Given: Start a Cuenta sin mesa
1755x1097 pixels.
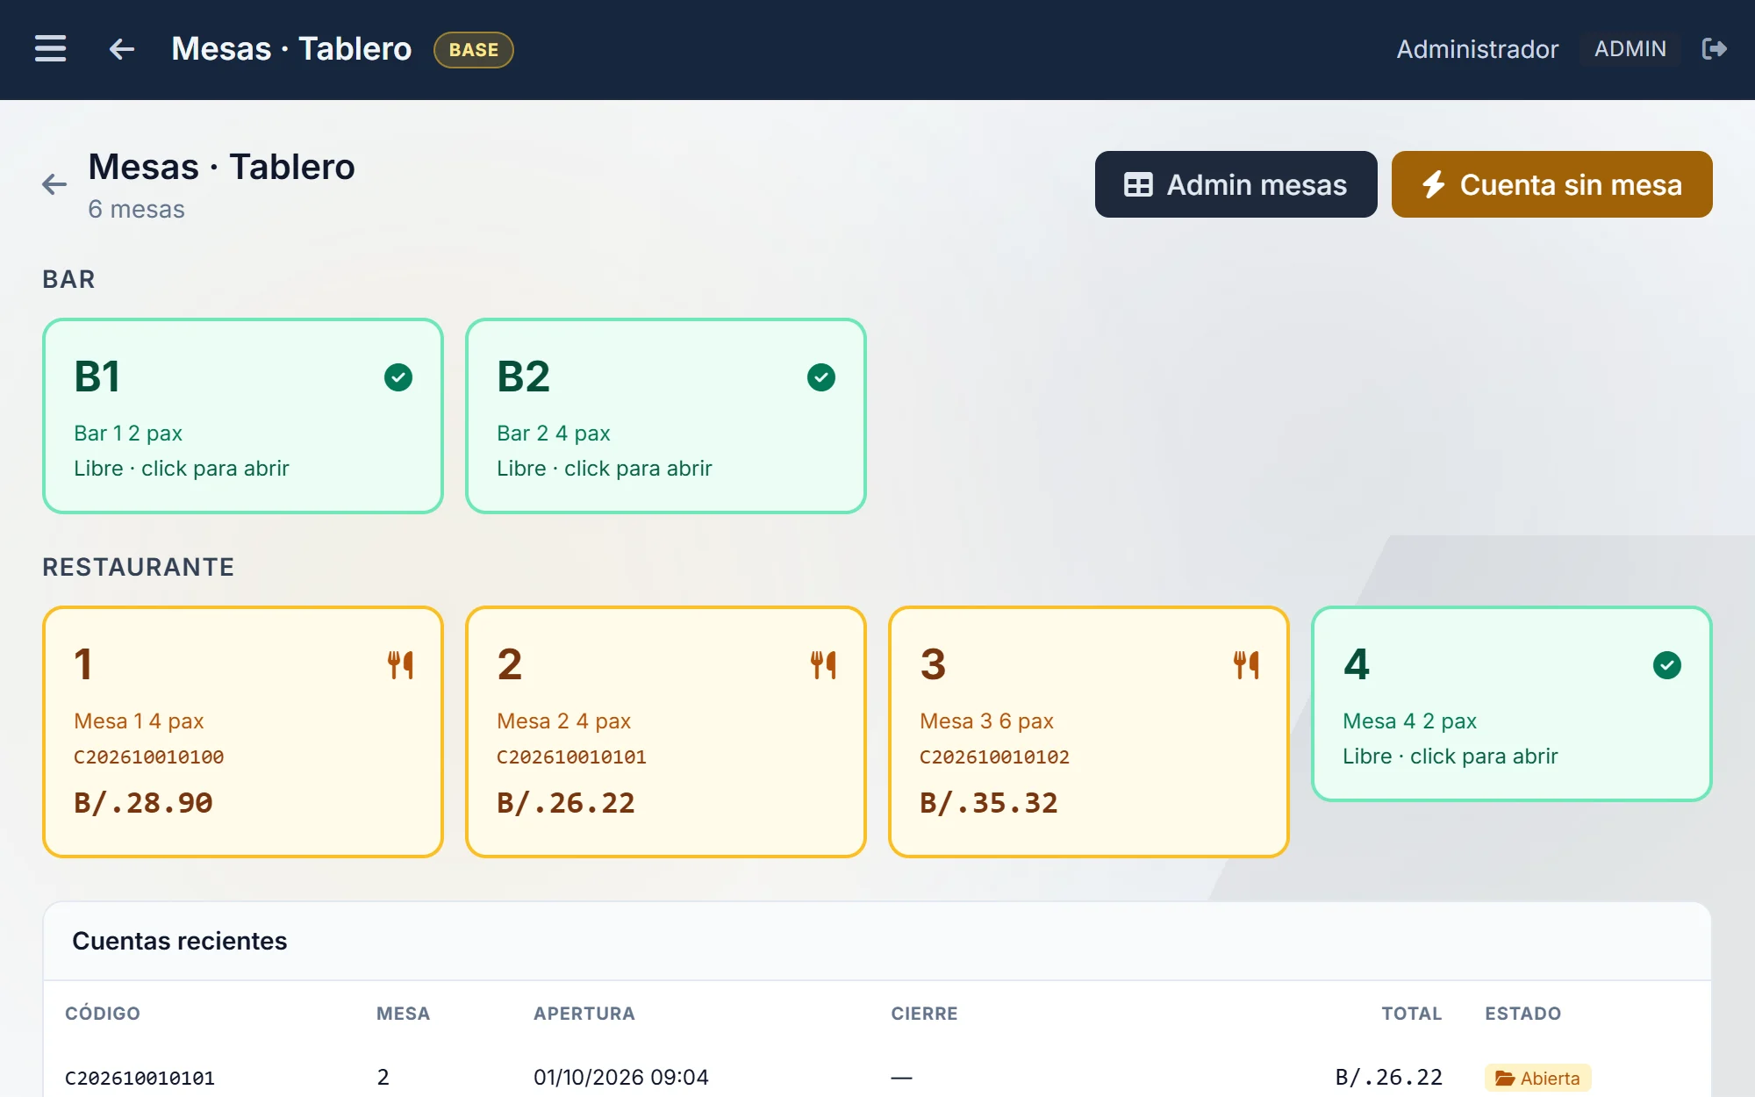Looking at the screenshot, I should (1551, 184).
